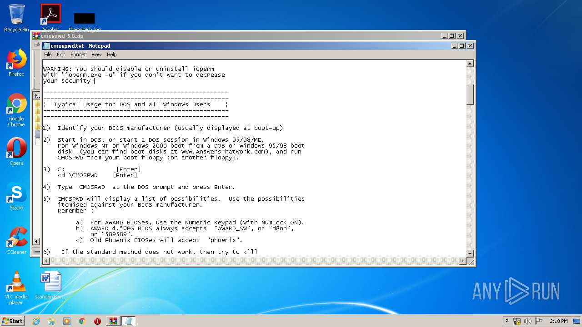This screenshot has height=327, width=582.
Task: Open Opera from the taskbar
Action: pyautogui.click(x=97, y=321)
